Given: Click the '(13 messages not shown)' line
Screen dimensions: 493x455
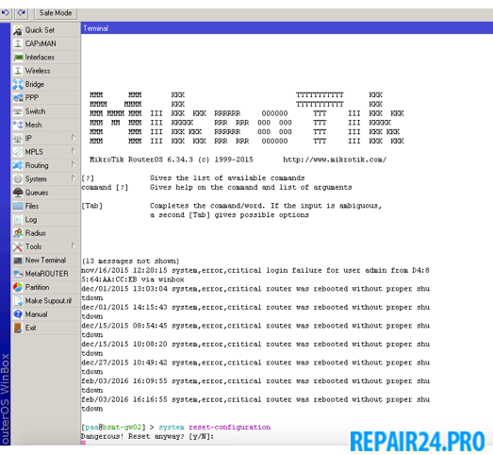Looking at the screenshot, I should coord(130,261).
